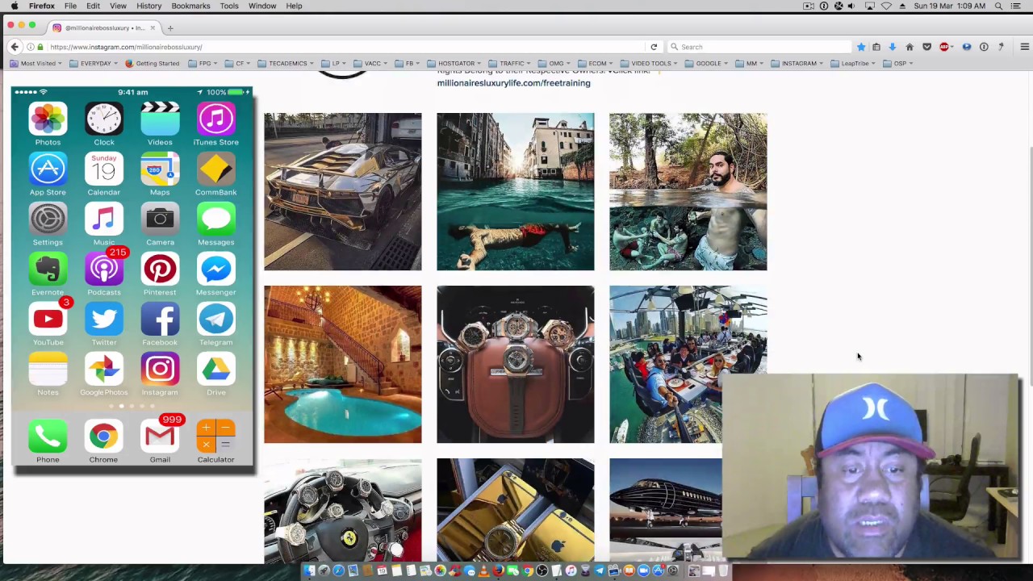Image resolution: width=1033 pixels, height=581 pixels.
Task: Launch the Evernote app
Action: [x=48, y=270]
